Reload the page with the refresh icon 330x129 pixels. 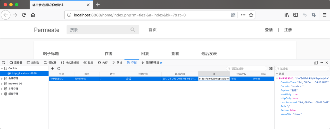[x=24, y=15]
